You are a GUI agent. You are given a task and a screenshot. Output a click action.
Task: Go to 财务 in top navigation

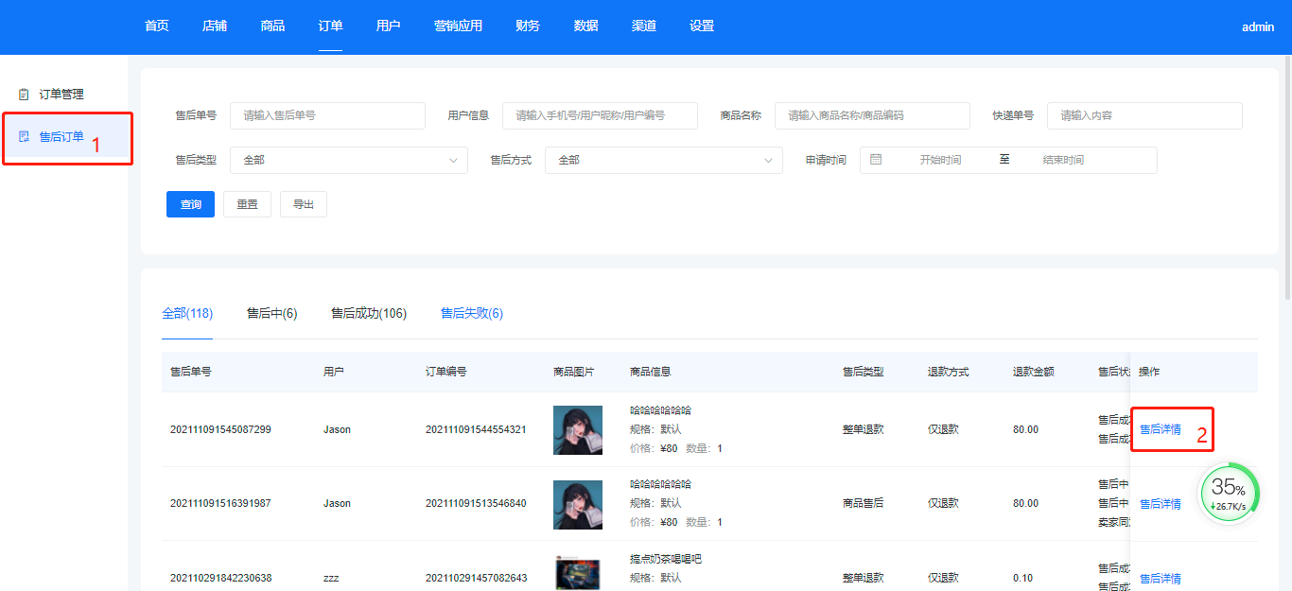pyautogui.click(x=528, y=26)
